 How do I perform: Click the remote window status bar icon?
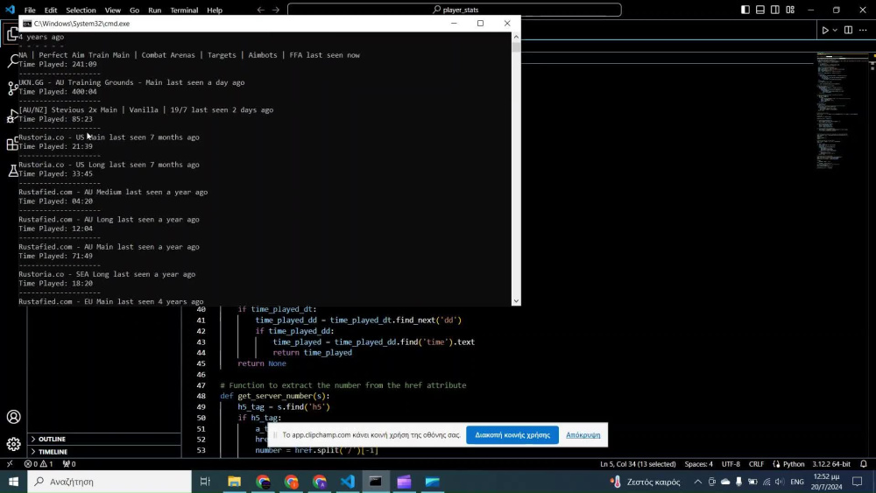10,464
